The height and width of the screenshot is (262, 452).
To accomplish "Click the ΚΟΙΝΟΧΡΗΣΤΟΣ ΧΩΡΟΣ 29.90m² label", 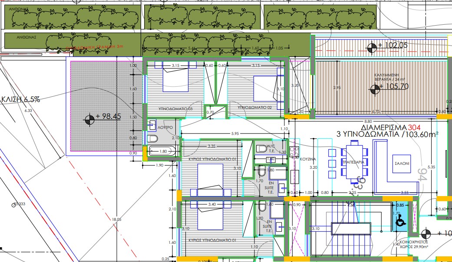I will coord(414,245).
